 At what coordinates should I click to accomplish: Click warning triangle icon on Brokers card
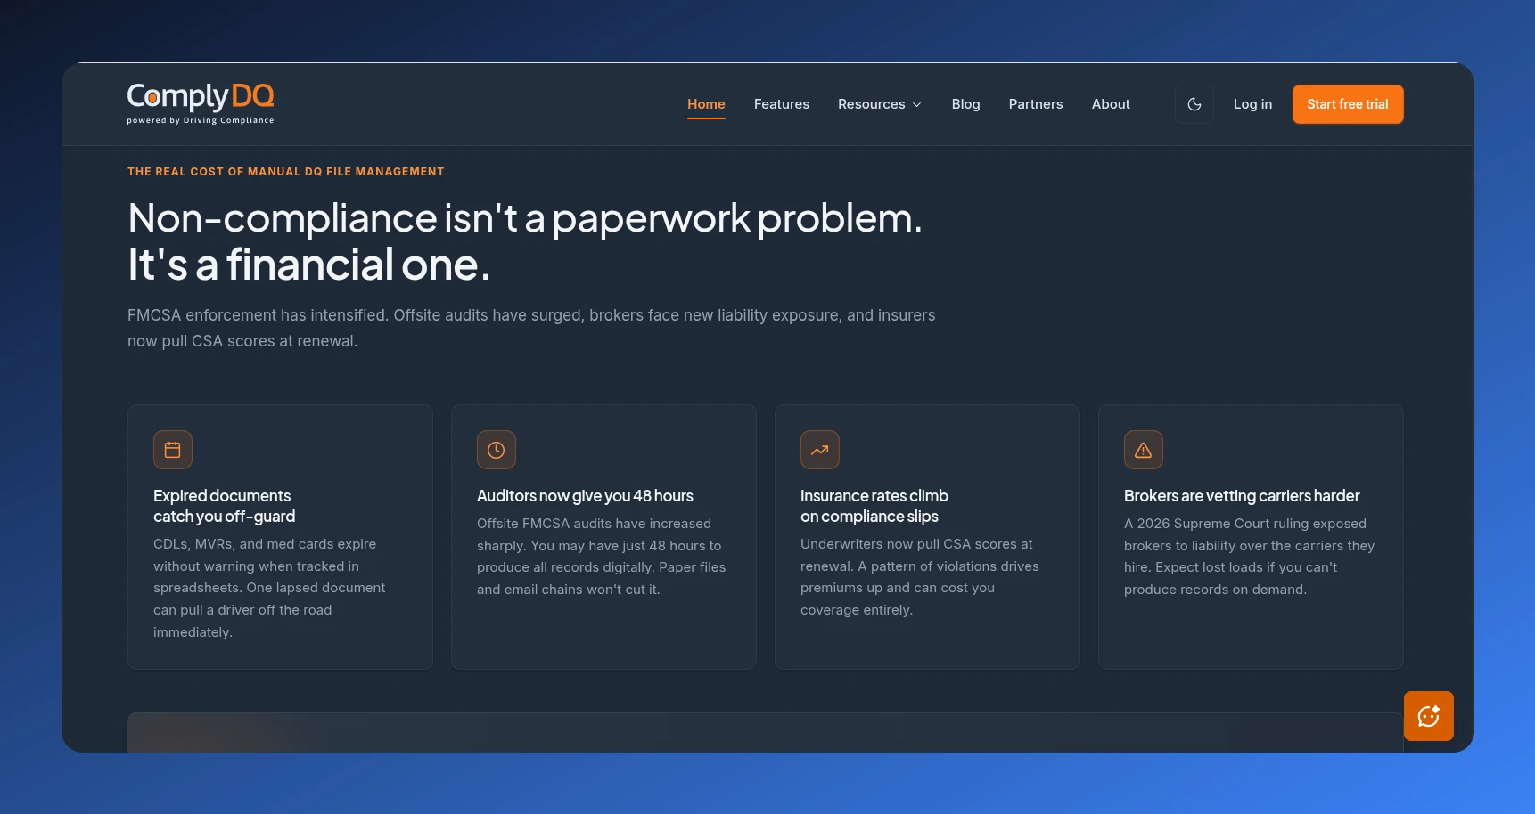click(1144, 450)
